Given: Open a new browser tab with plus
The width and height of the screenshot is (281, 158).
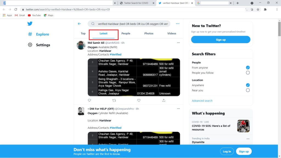Looking at the screenshot, I should [x=238, y=3].
